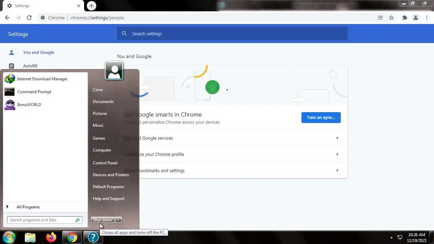Expand Sync and Google services row
This screenshot has width=434, height=244.
[x=232, y=138]
